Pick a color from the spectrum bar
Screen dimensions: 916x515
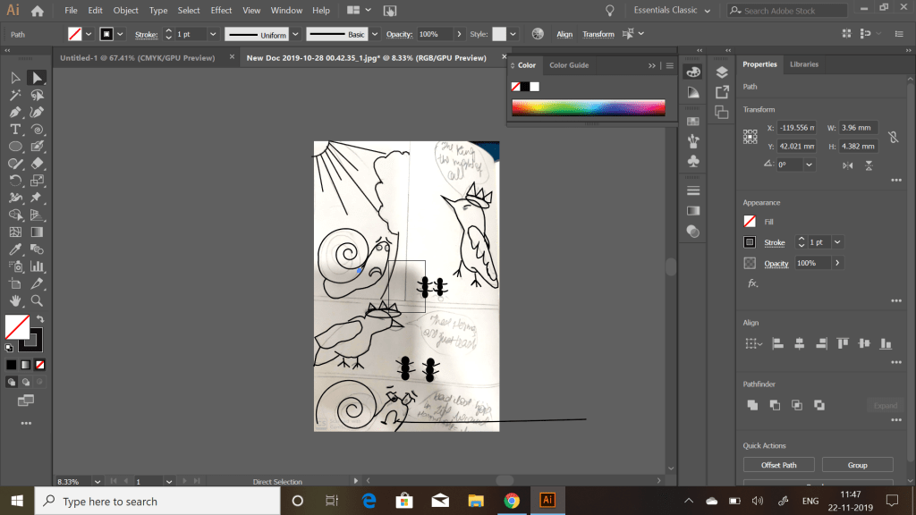(x=588, y=108)
